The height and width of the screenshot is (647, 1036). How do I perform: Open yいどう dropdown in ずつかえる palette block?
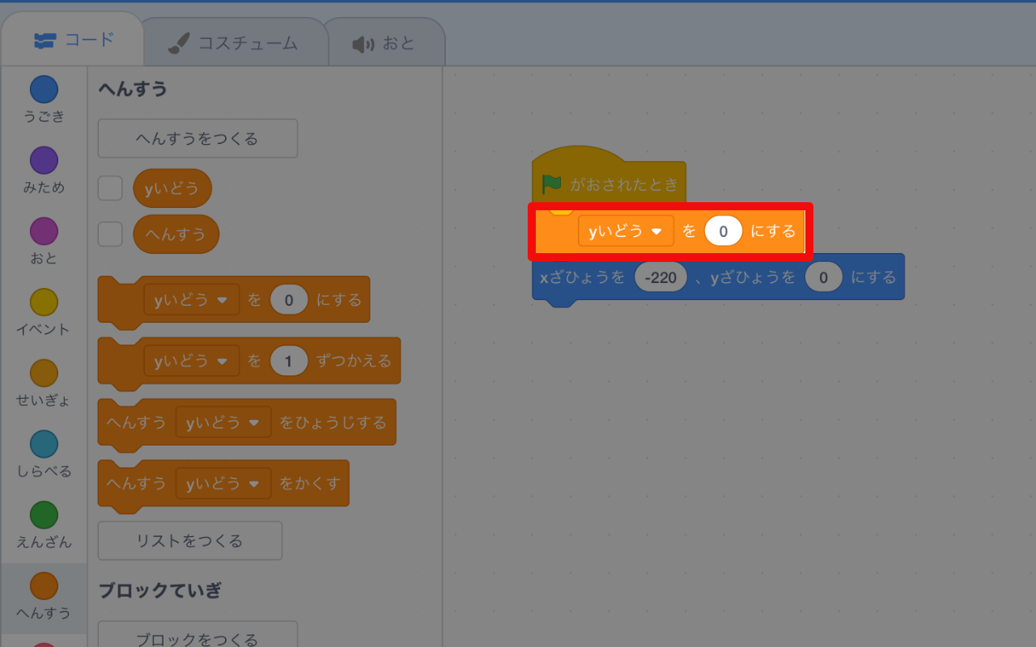pos(192,361)
